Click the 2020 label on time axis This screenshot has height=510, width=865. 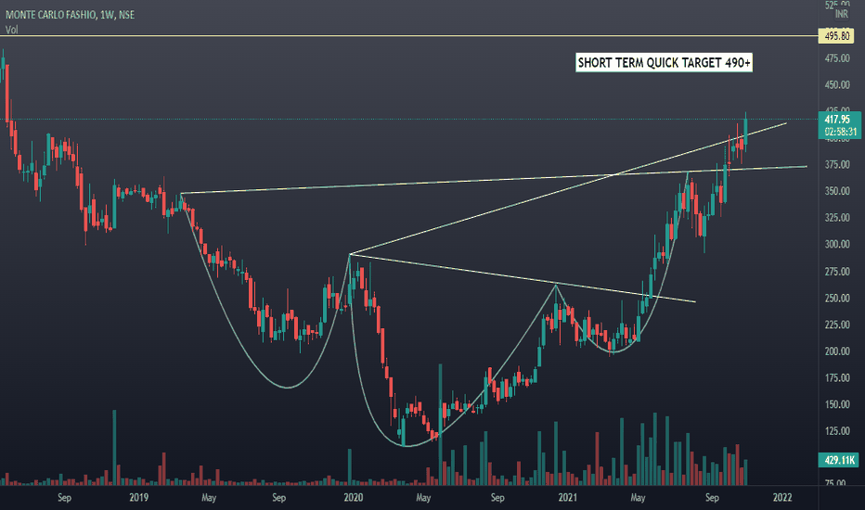point(354,497)
